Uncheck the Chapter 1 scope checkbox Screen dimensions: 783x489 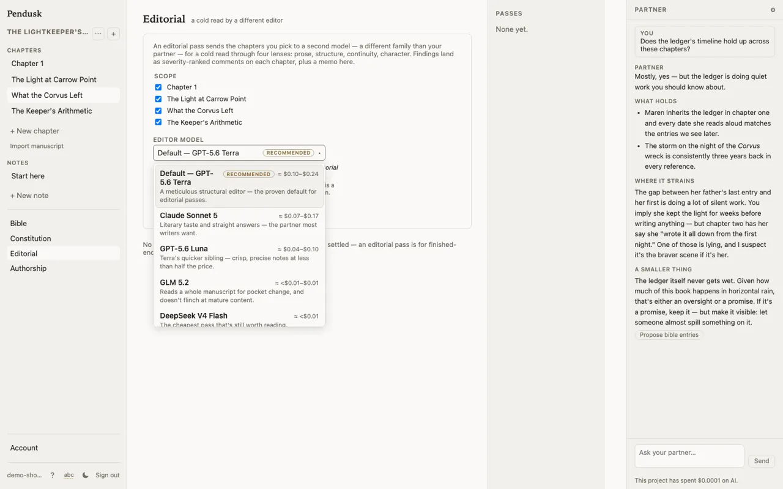coord(158,87)
